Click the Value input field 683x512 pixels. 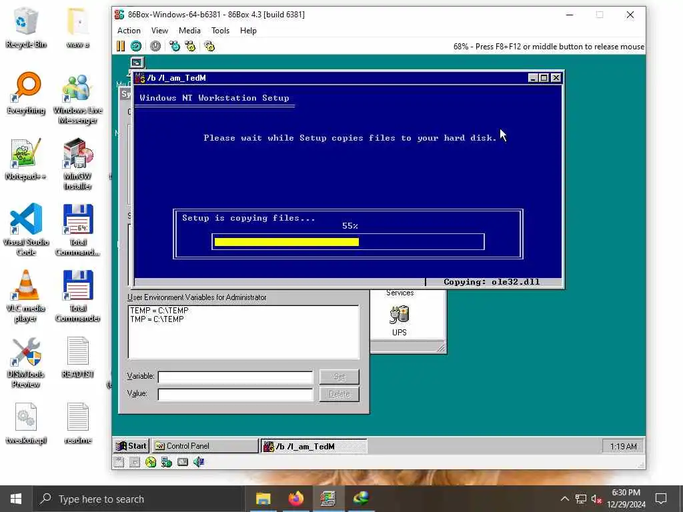235,395
